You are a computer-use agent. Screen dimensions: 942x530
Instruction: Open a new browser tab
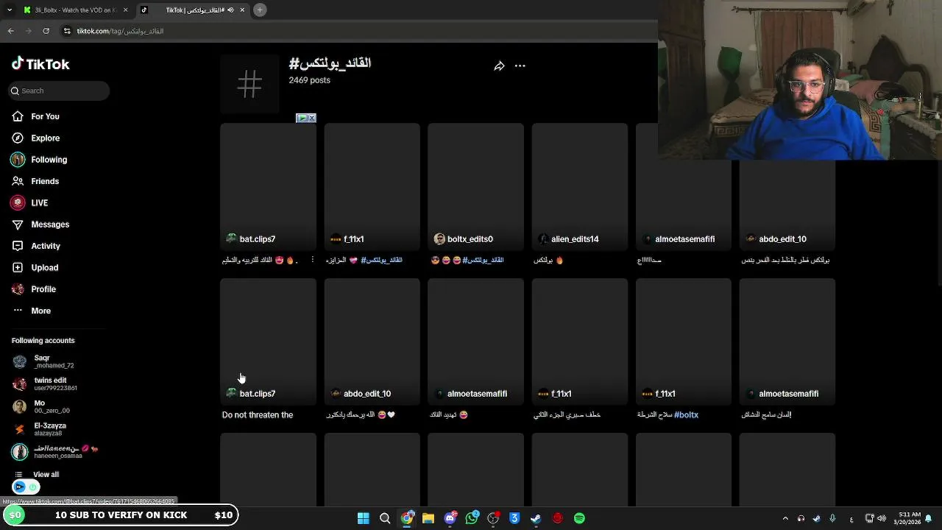(x=260, y=10)
